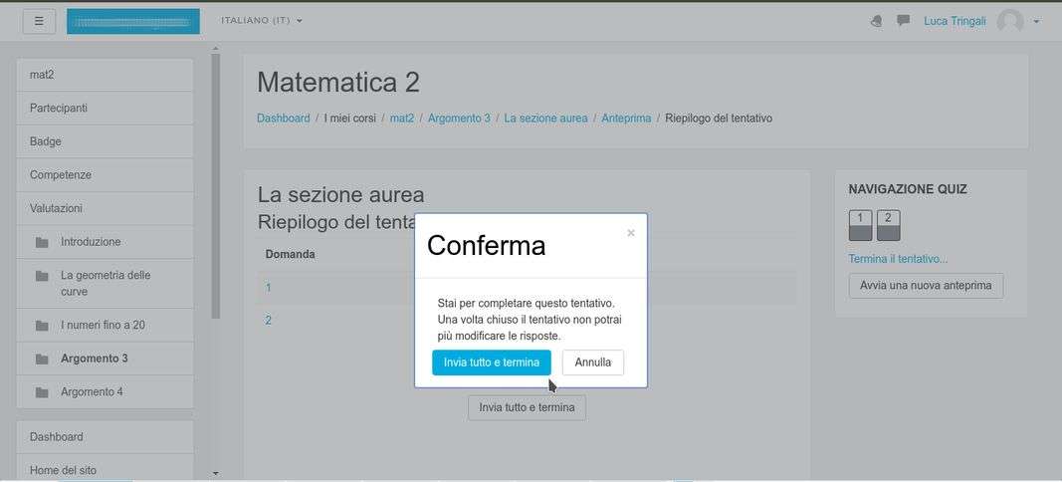The image size is (1062, 482).
Task: Open the La sezione aurea breadcrumb link
Action: [x=545, y=118]
